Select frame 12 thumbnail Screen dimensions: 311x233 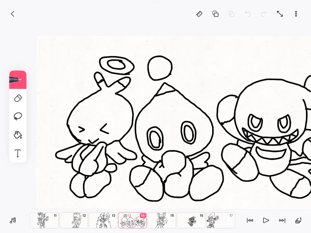pyautogui.click(x=74, y=220)
